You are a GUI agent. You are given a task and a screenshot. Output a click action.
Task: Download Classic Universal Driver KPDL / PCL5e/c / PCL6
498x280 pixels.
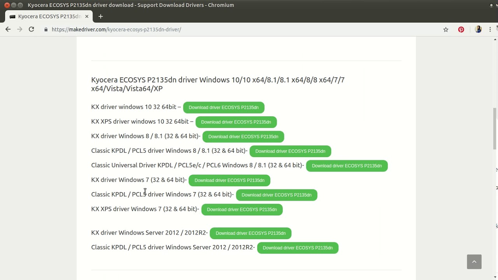coord(347,166)
